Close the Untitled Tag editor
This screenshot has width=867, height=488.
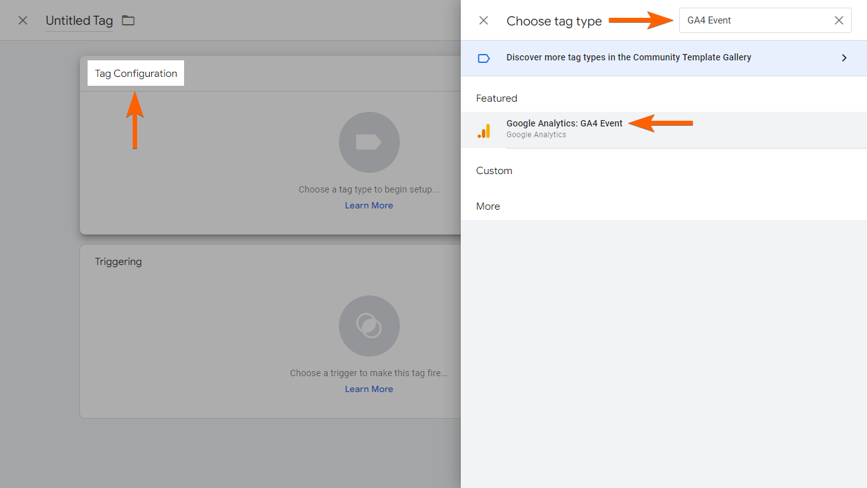pos(23,20)
